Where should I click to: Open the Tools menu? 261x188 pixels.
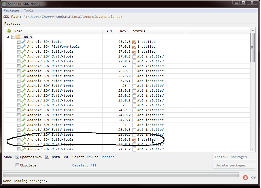[x=29, y=10]
